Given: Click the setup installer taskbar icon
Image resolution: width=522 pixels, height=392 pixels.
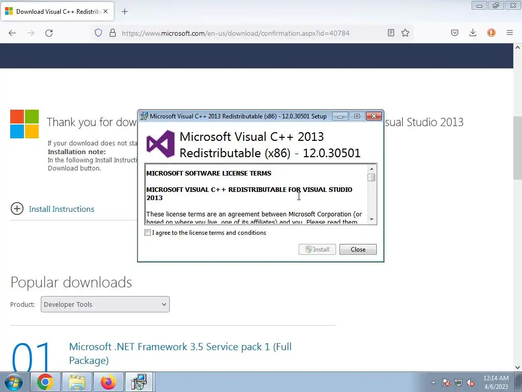Looking at the screenshot, I should (139, 382).
